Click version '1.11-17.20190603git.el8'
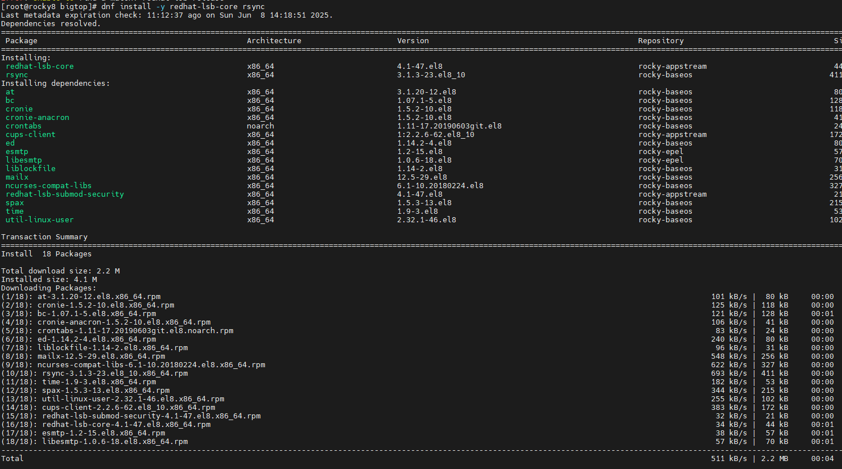The height and width of the screenshot is (469, 842). pos(449,126)
